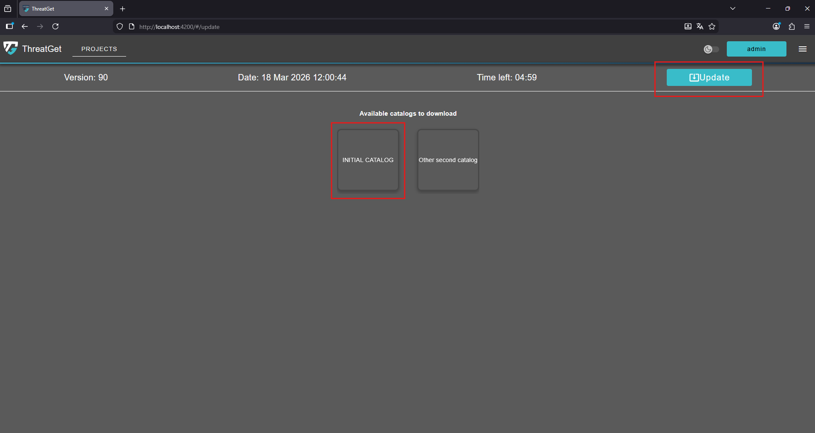This screenshot has height=433, width=815.
Task: Click the site security shield icon
Action: (x=120, y=26)
